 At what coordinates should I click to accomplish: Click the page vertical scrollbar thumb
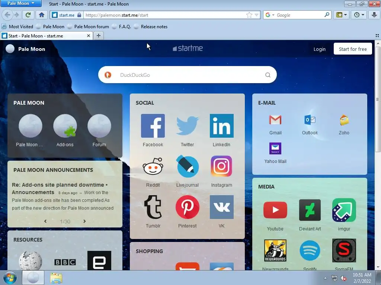pyautogui.click(x=378, y=99)
